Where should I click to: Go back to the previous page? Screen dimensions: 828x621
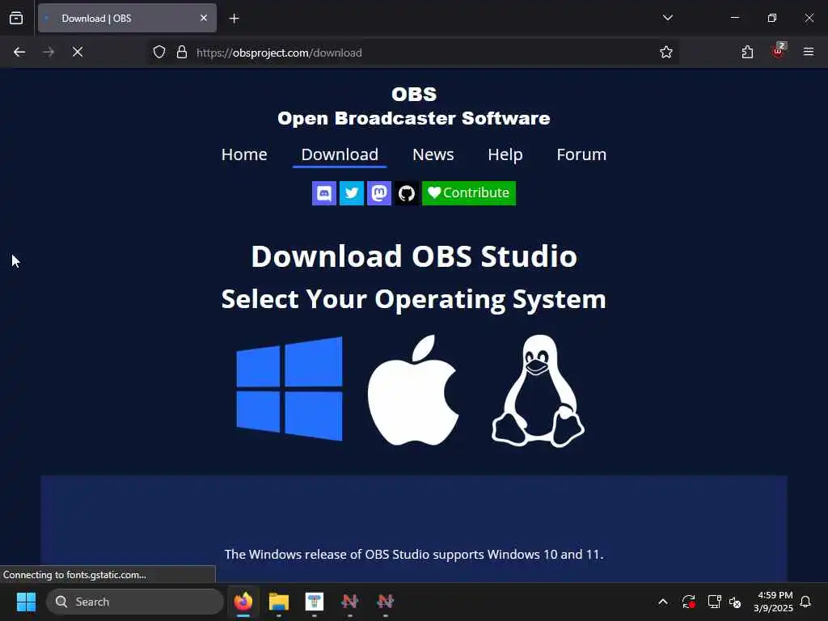coord(19,53)
